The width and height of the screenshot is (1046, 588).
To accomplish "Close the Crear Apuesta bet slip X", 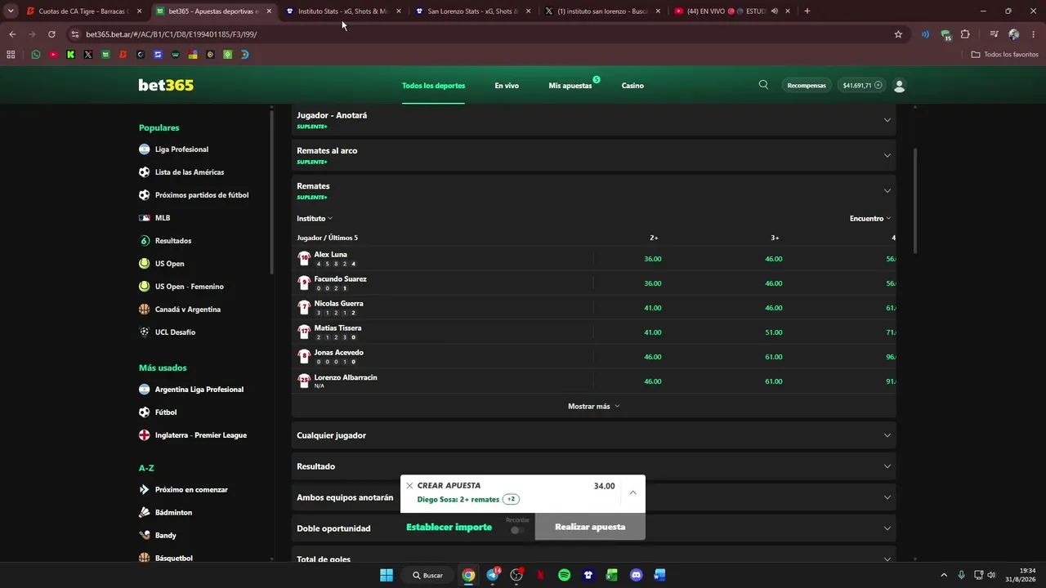I will [409, 486].
